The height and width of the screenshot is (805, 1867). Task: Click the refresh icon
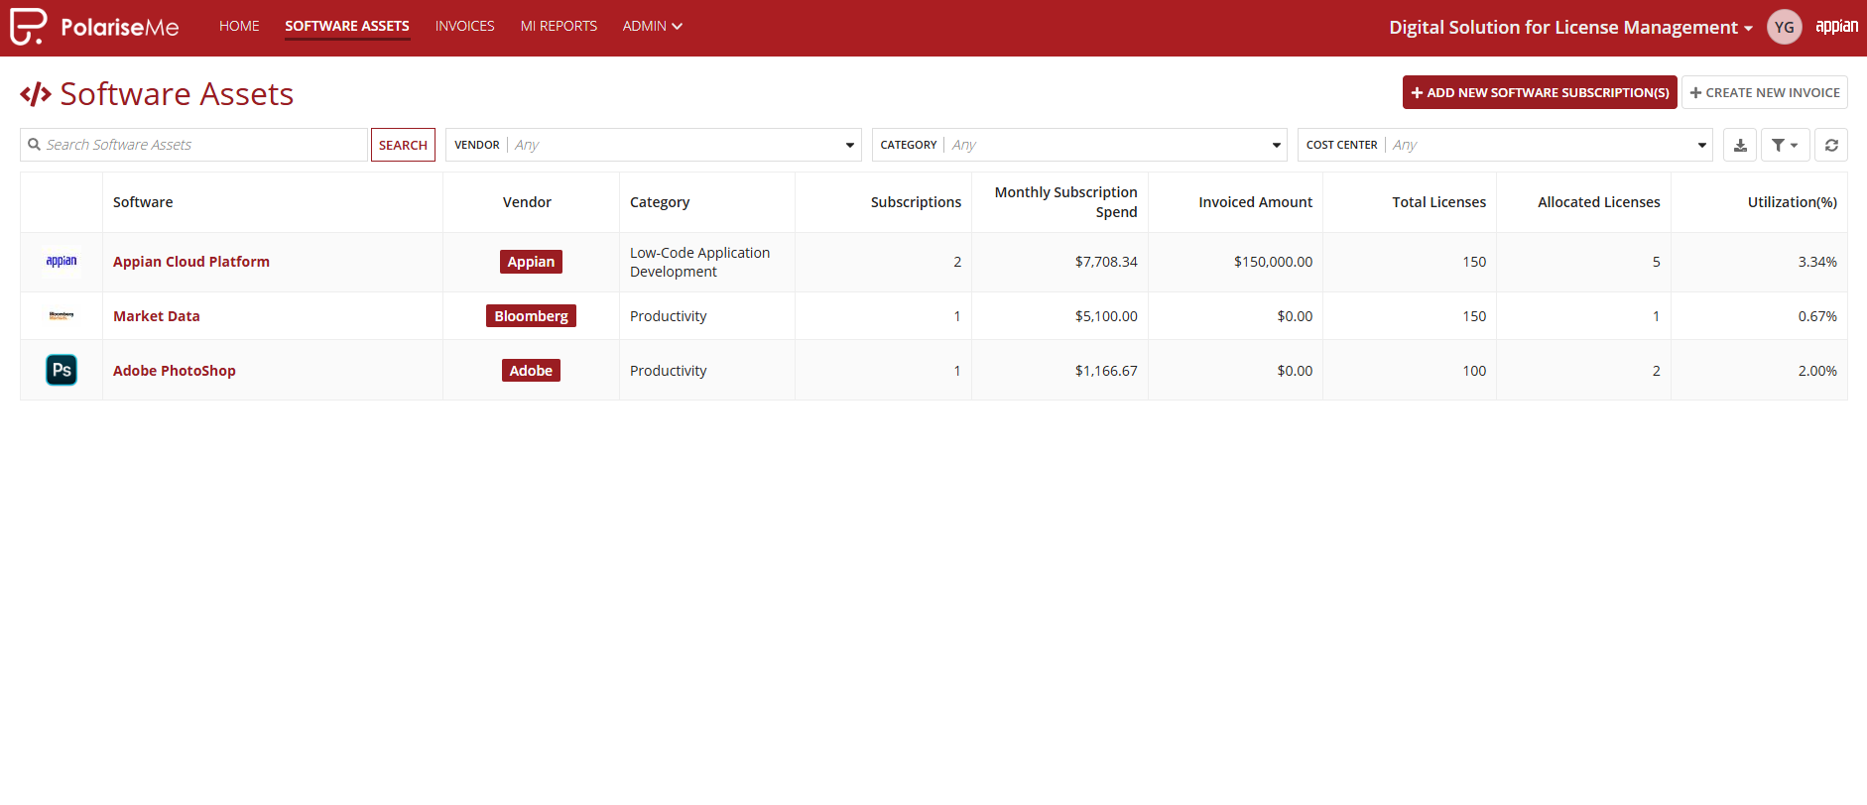pos(1831,145)
